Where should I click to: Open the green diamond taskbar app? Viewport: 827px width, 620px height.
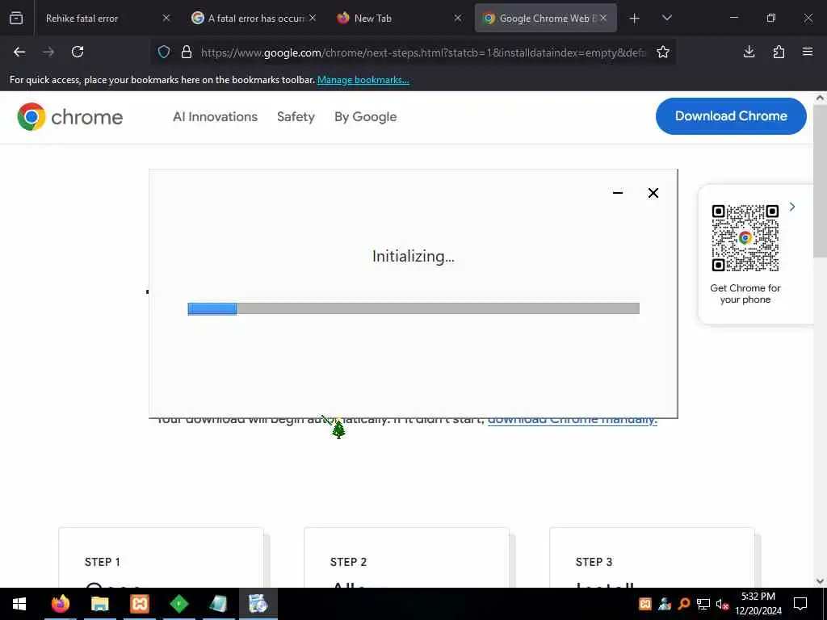coord(179,604)
